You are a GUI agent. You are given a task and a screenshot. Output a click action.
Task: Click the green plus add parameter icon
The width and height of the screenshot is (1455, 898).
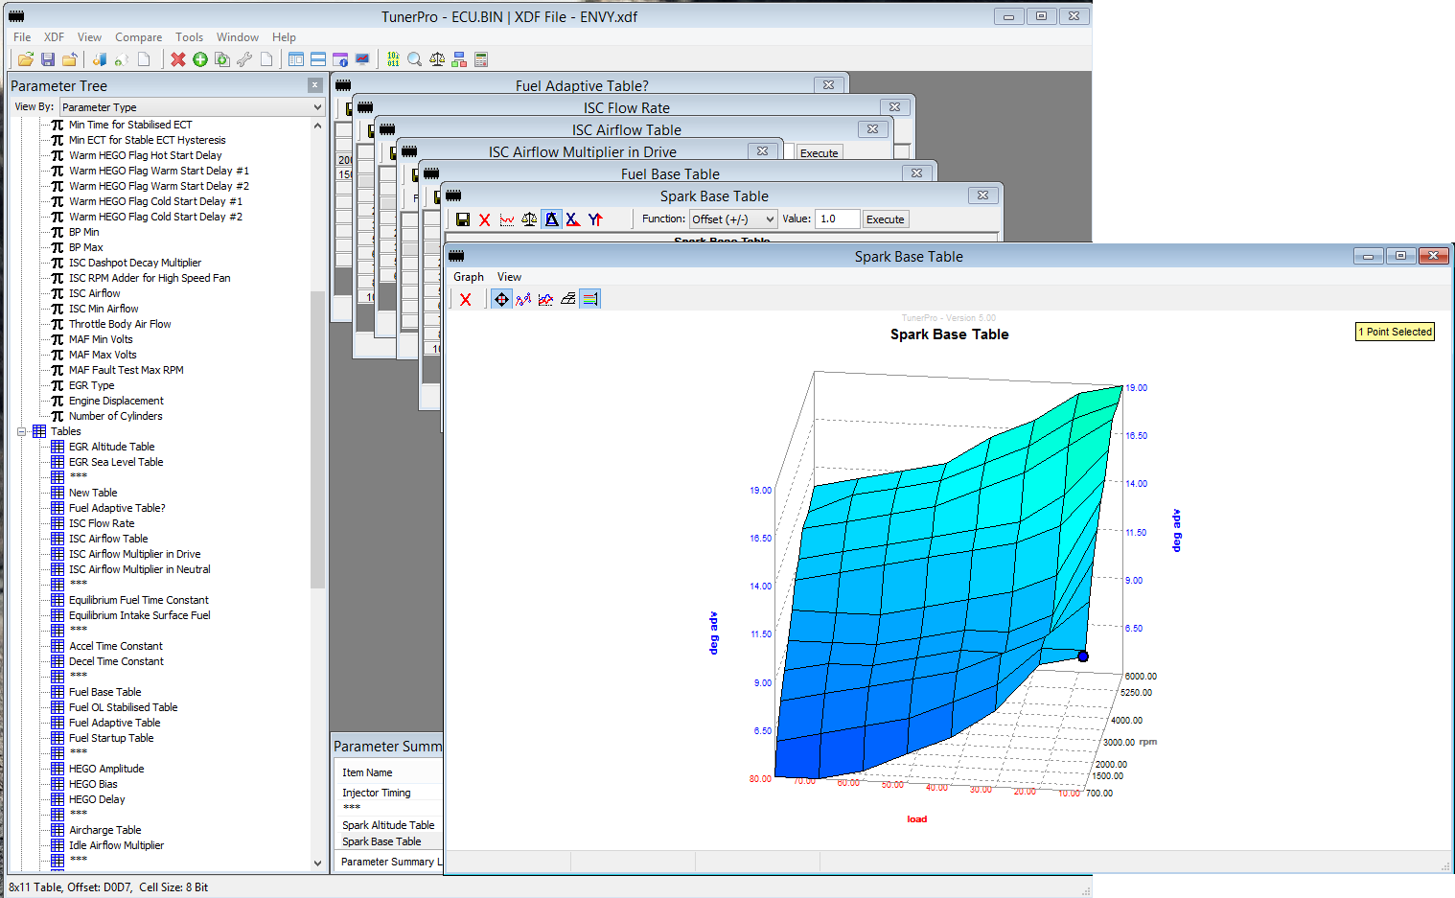click(x=200, y=59)
